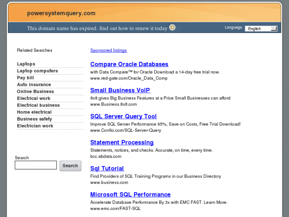Select Auto insurance related search
The height and width of the screenshot is (217, 289).
point(34,84)
